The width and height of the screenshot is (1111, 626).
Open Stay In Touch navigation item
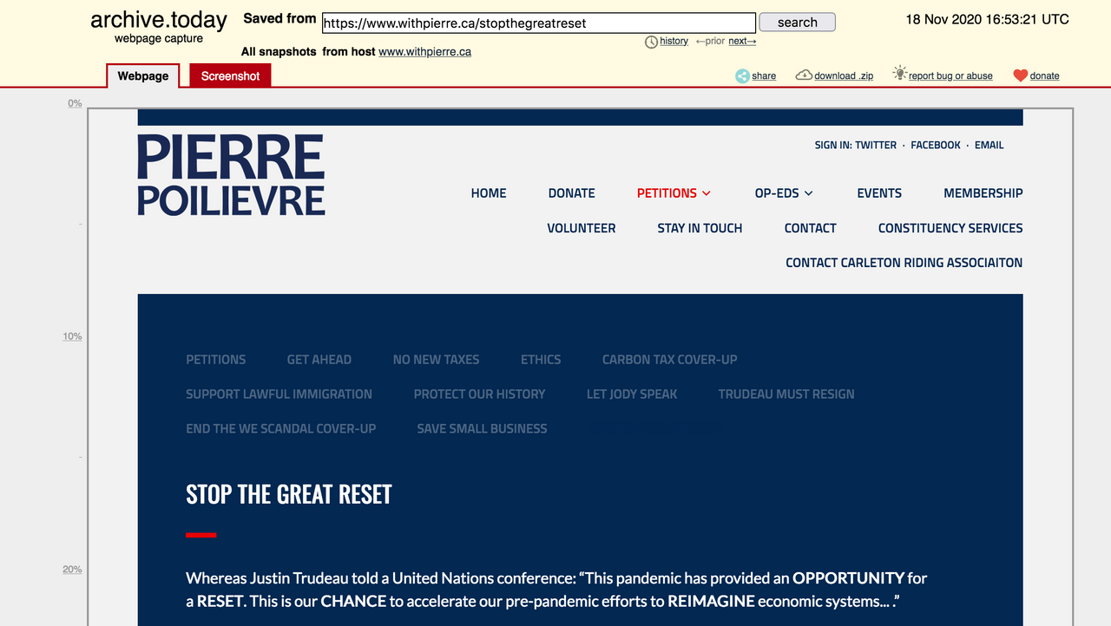700,228
